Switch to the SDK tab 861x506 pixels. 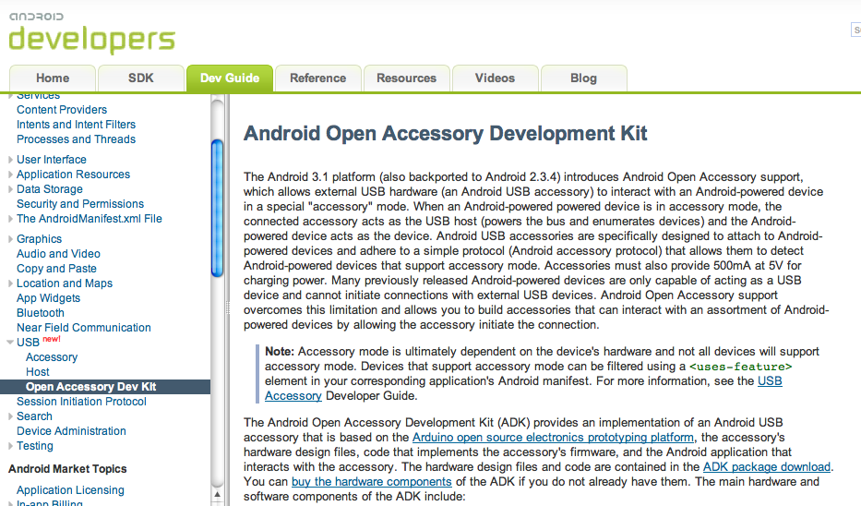[x=140, y=78]
